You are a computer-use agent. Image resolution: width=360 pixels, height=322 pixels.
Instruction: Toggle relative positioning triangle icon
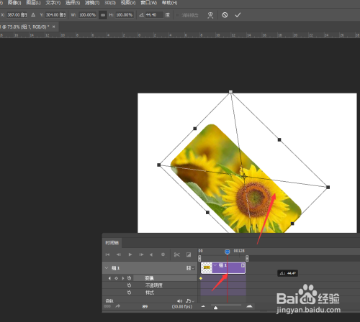click(33, 15)
